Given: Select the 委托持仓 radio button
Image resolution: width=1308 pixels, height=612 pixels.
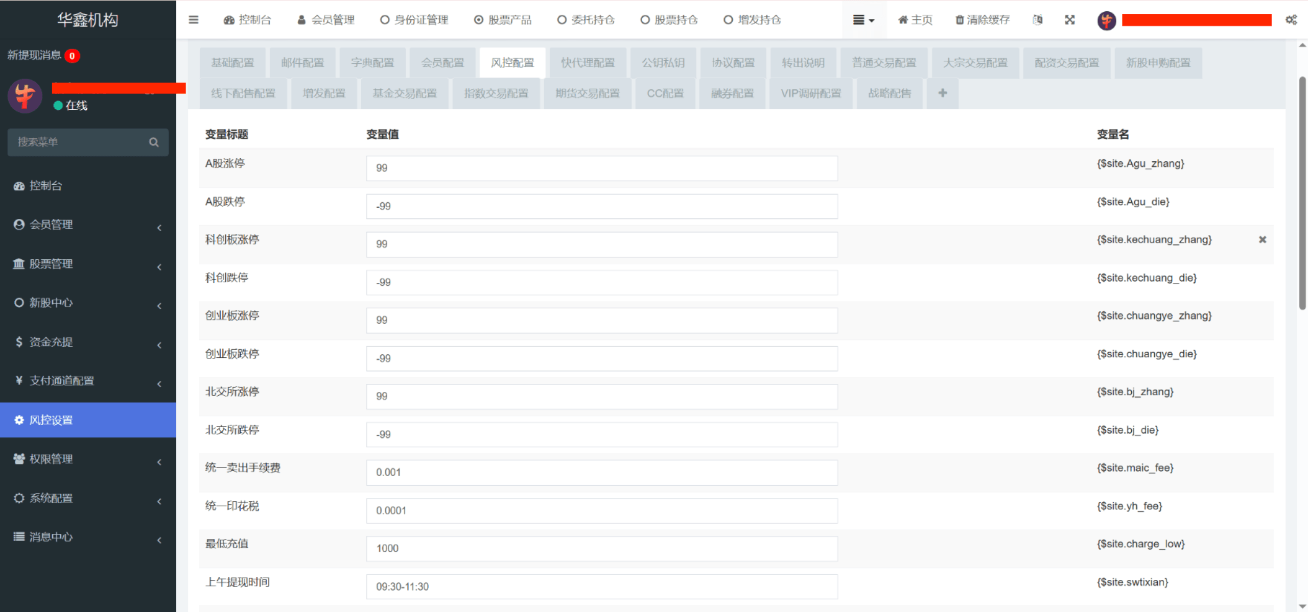Looking at the screenshot, I should point(562,19).
